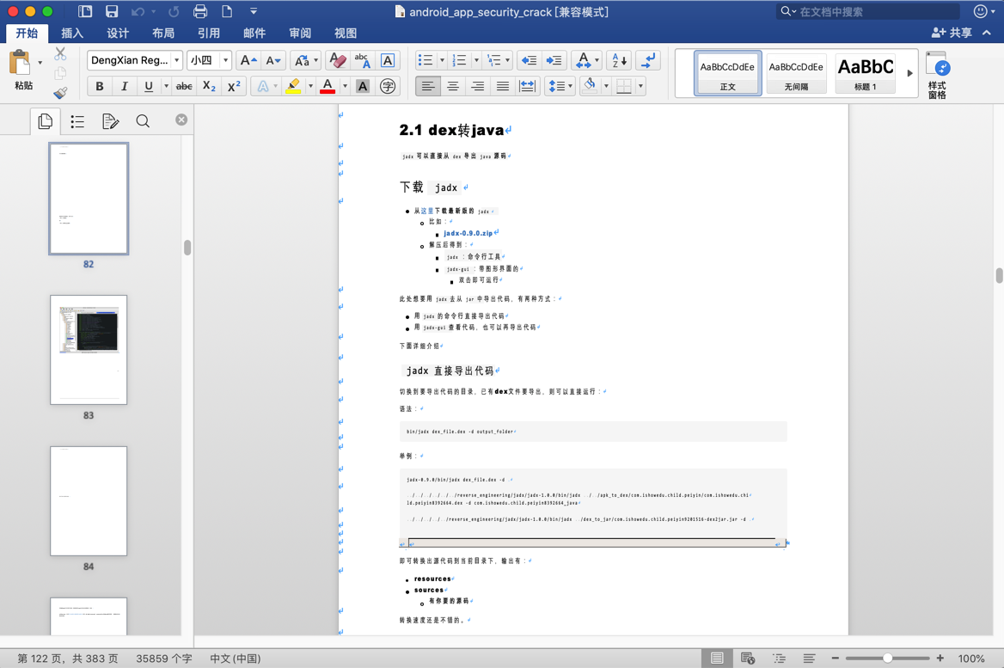Switch to 引用 tab
Image resolution: width=1004 pixels, height=668 pixels.
click(x=209, y=34)
